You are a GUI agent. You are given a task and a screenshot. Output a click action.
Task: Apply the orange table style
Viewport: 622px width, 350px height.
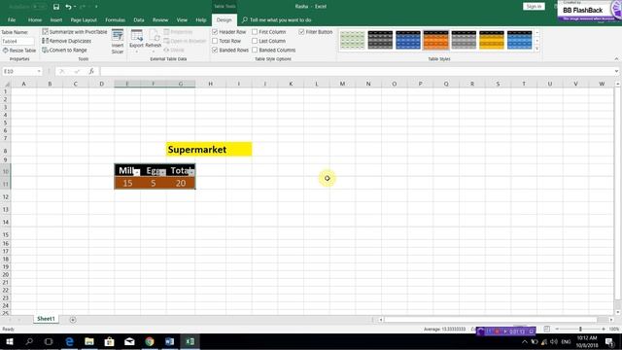pos(435,40)
